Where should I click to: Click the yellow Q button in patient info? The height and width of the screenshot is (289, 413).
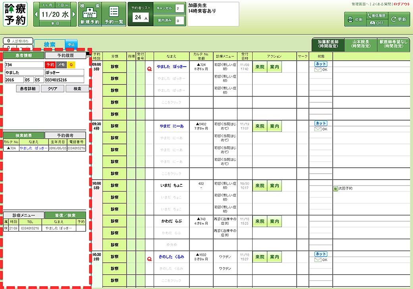pyautogui.click(x=71, y=65)
